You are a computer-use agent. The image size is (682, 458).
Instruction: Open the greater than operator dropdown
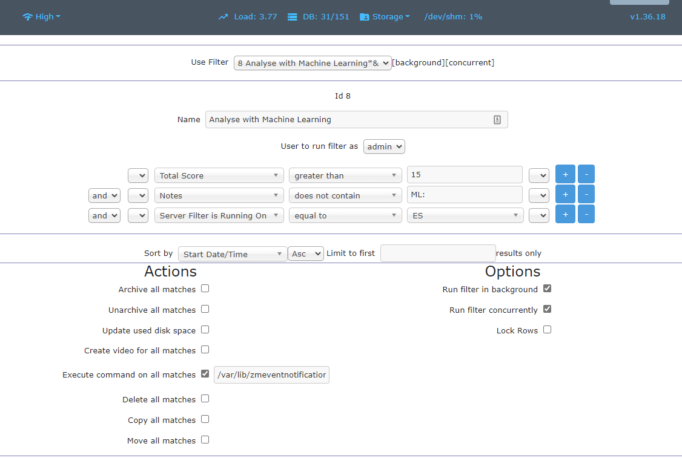tap(345, 175)
